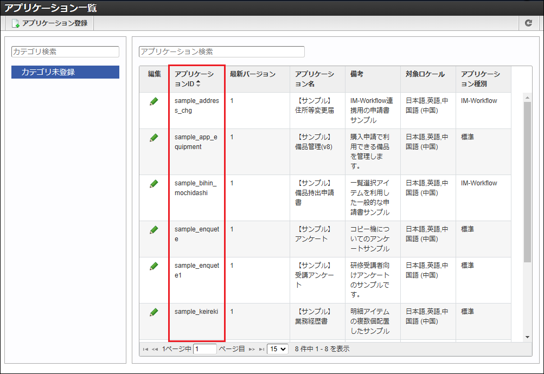The height and width of the screenshot is (374, 544).
Task: Focus the アプリケーション検索 search box
Action: (x=222, y=51)
